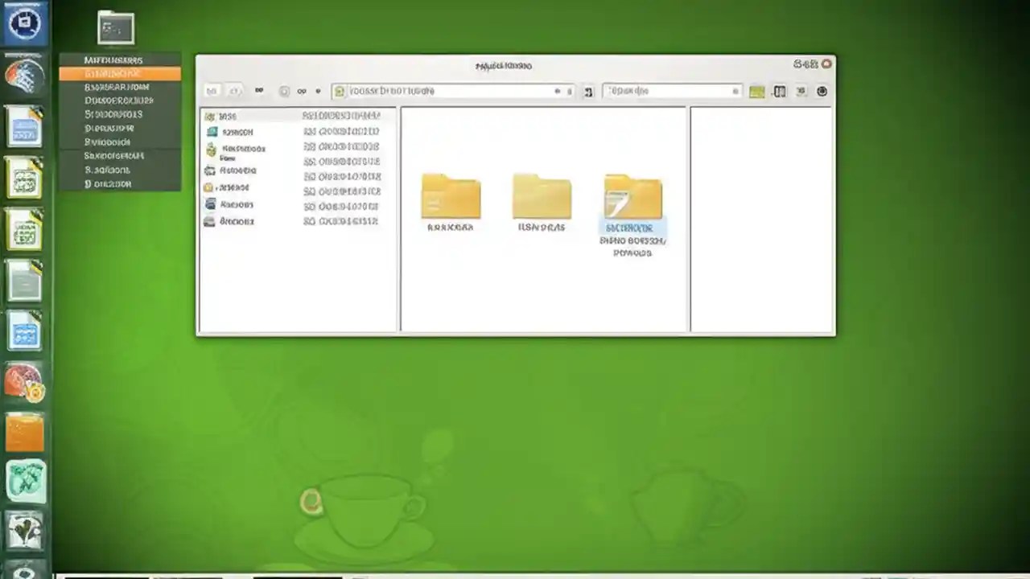Select the home icon in the path bar
The image size is (1030, 579).
coord(339,91)
